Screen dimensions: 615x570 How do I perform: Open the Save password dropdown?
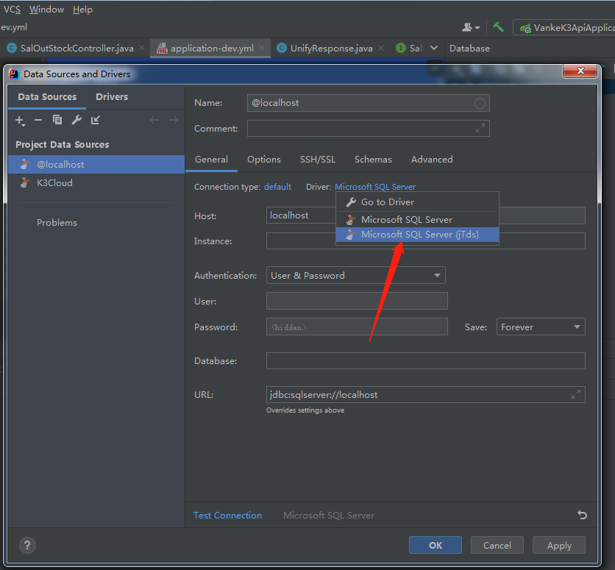click(x=541, y=327)
